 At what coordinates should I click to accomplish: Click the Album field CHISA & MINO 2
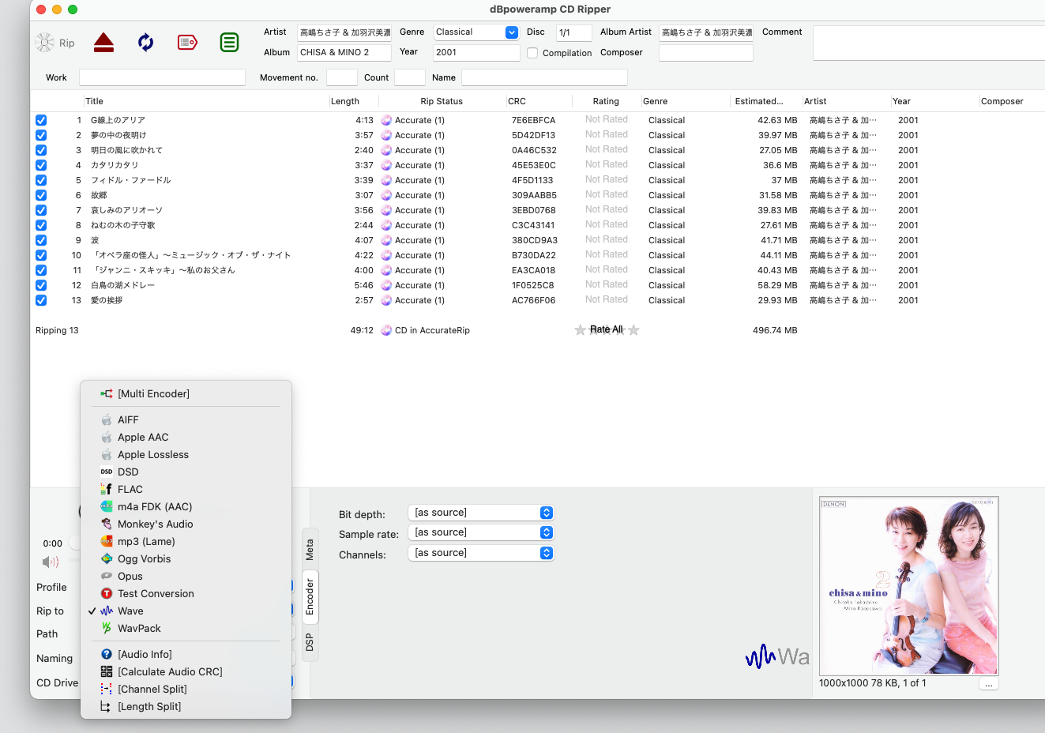coord(344,52)
